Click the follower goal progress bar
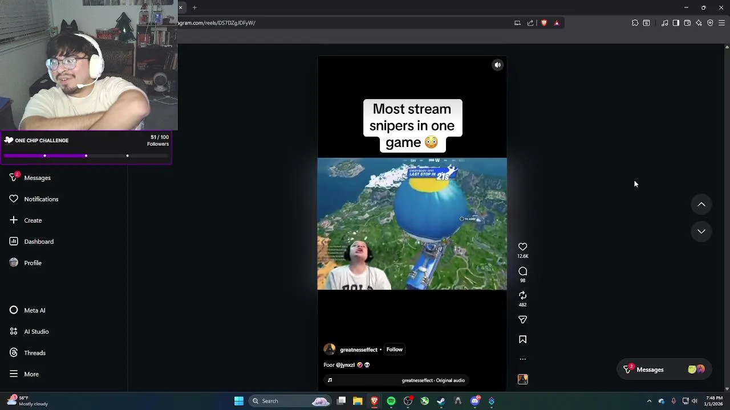This screenshot has height=410, width=730. pyautogui.click(x=86, y=155)
